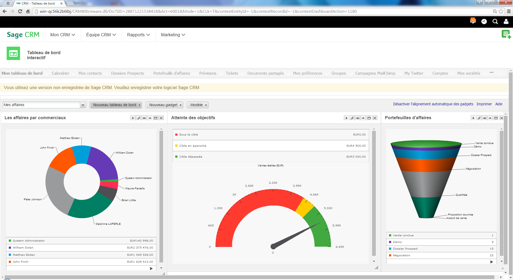Viewport: 513px width, 280px height.
Task: Edit the Les affaires par commerciaux gadget
Action: (x=138, y=118)
